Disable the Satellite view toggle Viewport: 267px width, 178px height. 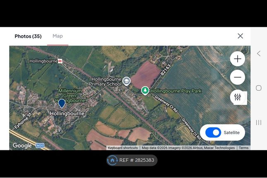(213, 132)
